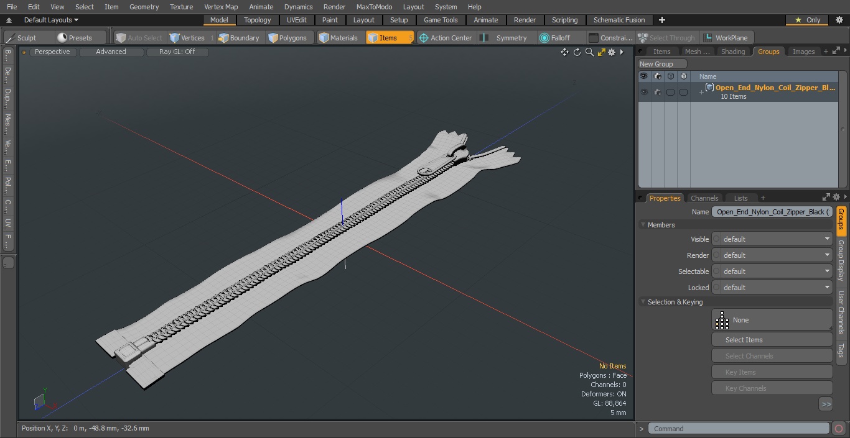
Task: Click the yellow viewport maximize arrows icon
Action: coord(601,52)
